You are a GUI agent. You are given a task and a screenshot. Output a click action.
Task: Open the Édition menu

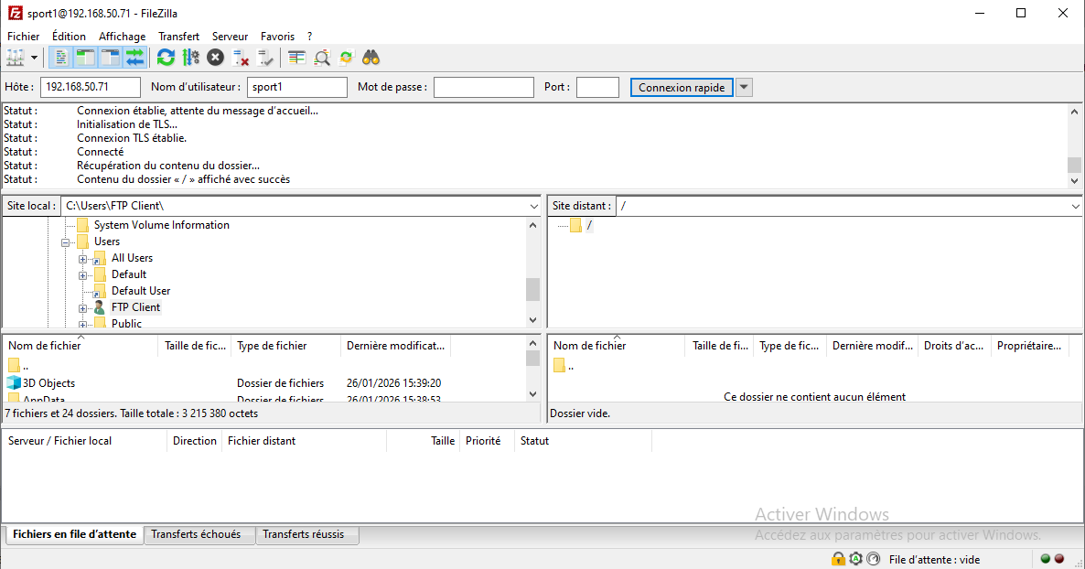[70, 36]
